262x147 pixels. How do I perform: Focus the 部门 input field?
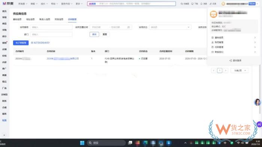(x=51, y=34)
